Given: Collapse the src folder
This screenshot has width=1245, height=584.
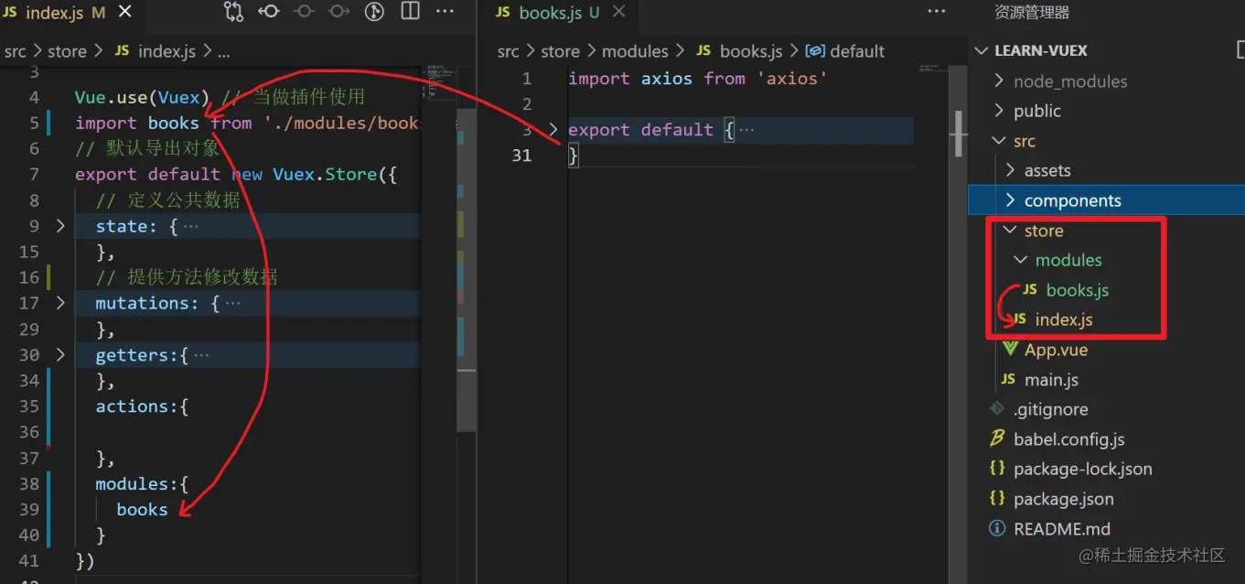Looking at the screenshot, I should coord(999,141).
